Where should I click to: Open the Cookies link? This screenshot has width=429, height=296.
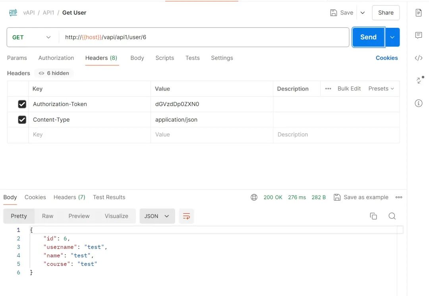click(386, 58)
